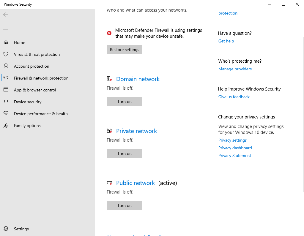Click the App & browser control icon
The image size is (304, 236).
[6, 90]
